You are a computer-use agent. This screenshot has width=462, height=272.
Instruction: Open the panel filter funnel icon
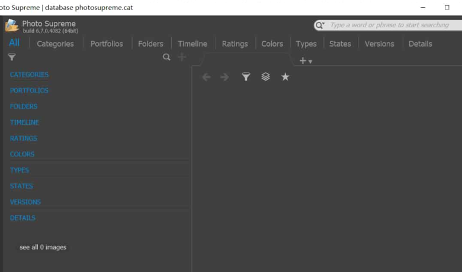coord(12,57)
